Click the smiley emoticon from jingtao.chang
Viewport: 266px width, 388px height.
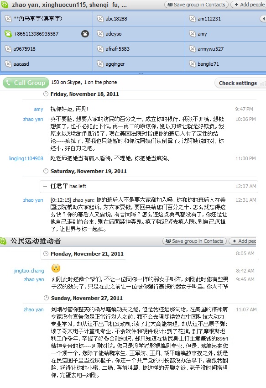click(56, 268)
